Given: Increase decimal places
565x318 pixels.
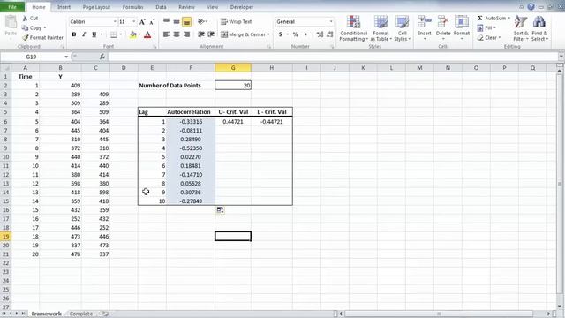Looking at the screenshot, I should [320, 34].
